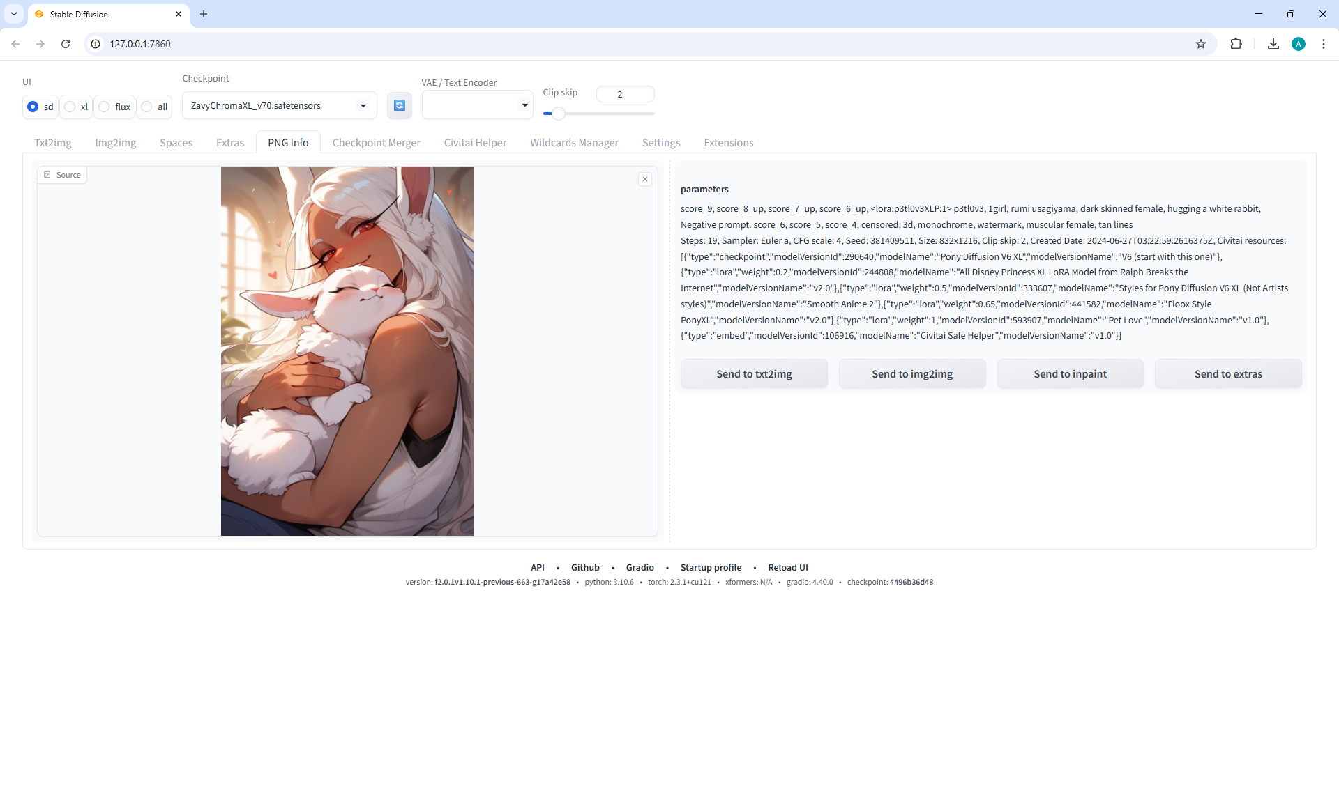Viewport: 1339px width, 802px height.
Task: Expand the Checkpoint dropdown
Action: click(x=363, y=106)
